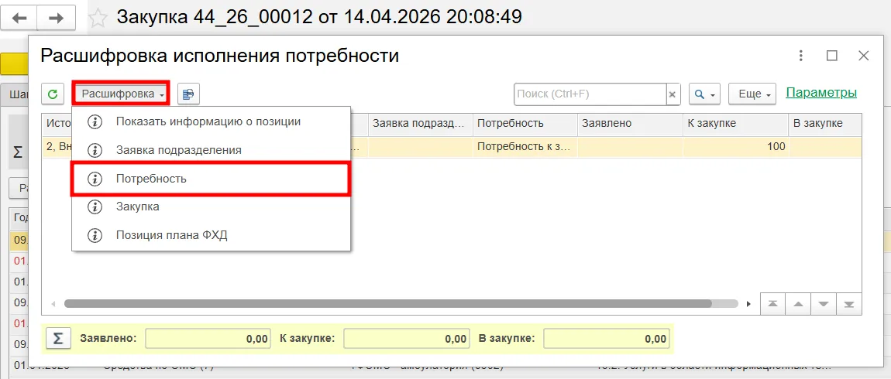Open the magnifier search options dropdown

coord(704,94)
